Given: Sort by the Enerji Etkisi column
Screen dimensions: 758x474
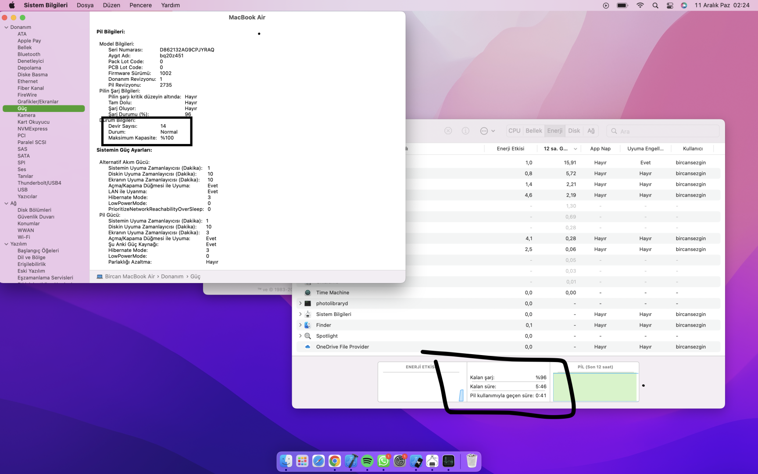Looking at the screenshot, I should coord(511,149).
